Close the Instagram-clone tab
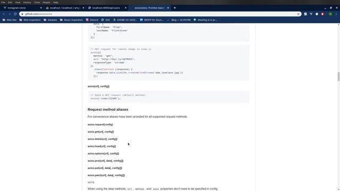 point(41,8)
